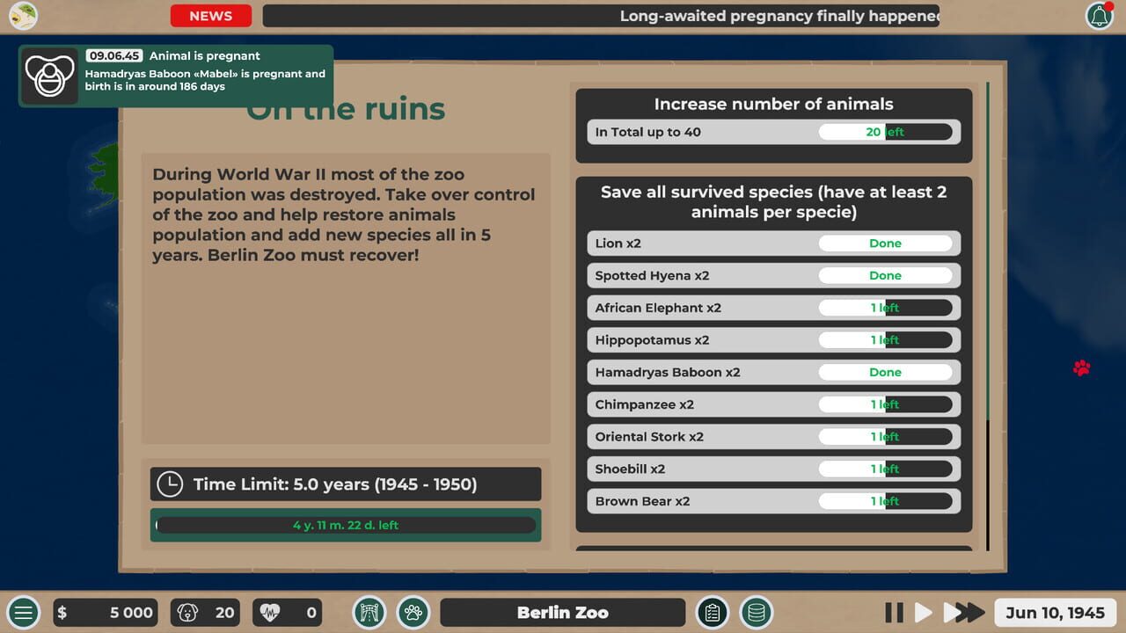This screenshot has width=1126, height=633.
Task: Click the animal count indicator showing 20
Action: (205, 613)
